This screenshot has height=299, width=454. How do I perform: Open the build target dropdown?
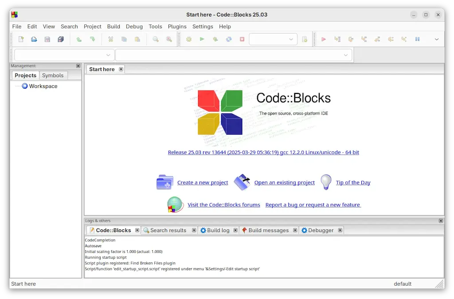pos(273,39)
